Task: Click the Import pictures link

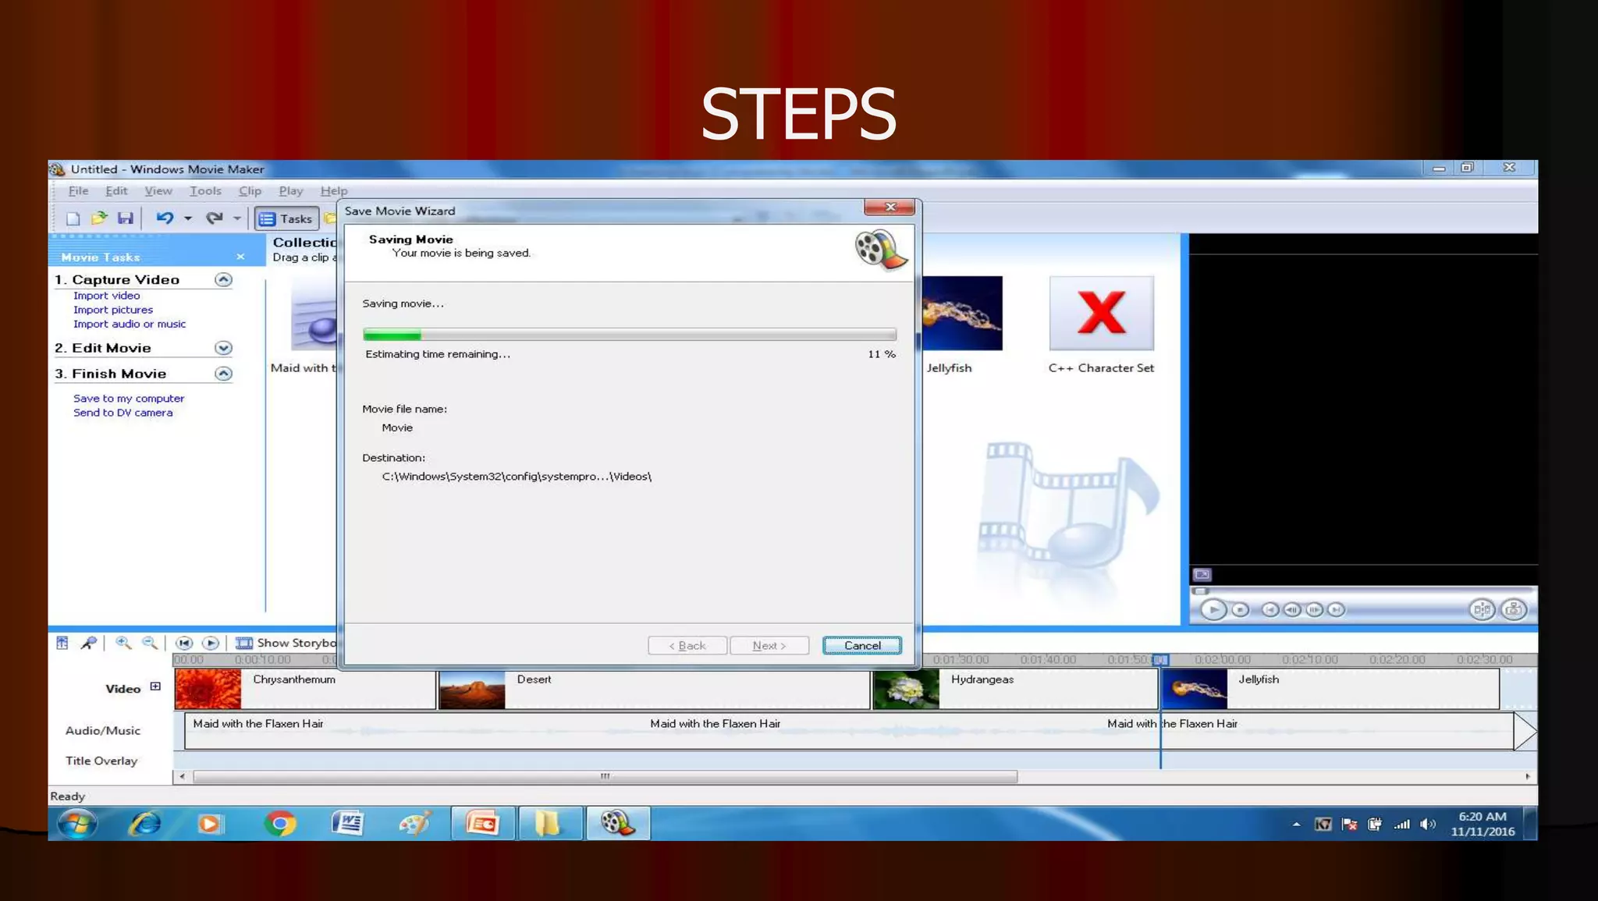Action: tap(113, 310)
